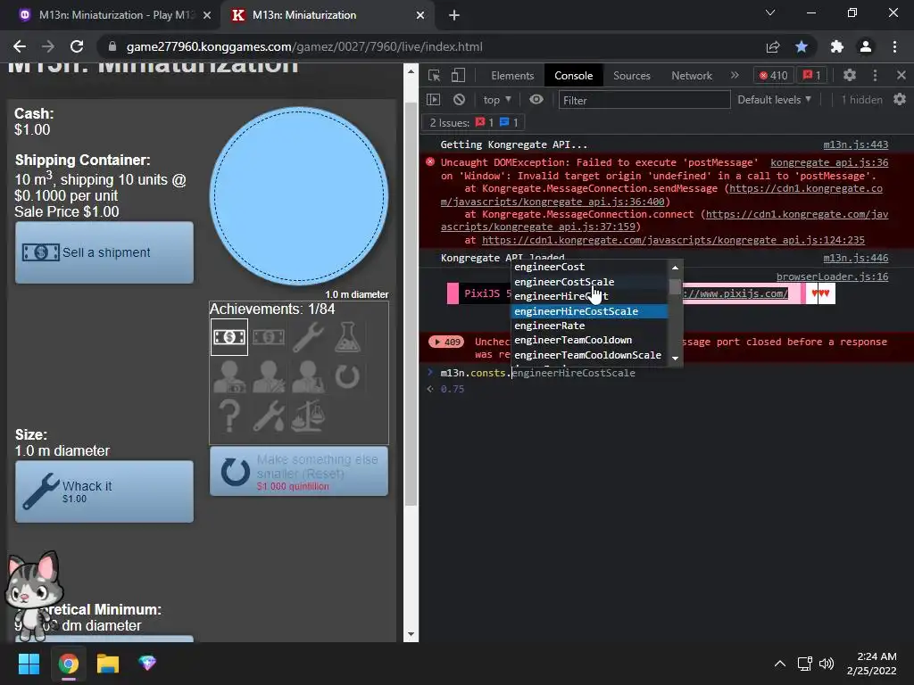Click the autocomplete list scroll down arrow
This screenshot has width=914, height=685.
[x=675, y=359]
